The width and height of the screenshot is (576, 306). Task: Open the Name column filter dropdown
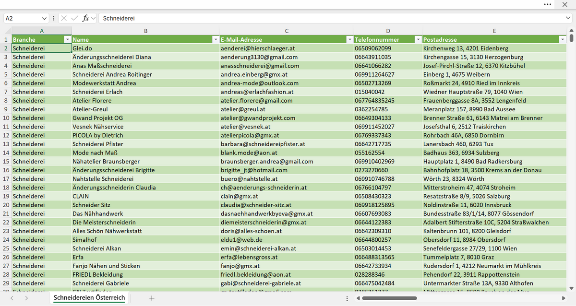click(216, 39)
